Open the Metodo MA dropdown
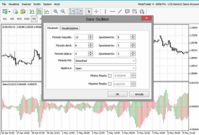The height and width of the screenshot is (135, 199). point(105,61)
